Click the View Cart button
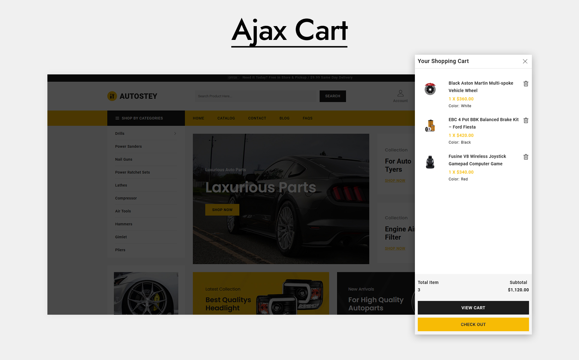This screenshot has width=579, height=360. tap(473, 308)
